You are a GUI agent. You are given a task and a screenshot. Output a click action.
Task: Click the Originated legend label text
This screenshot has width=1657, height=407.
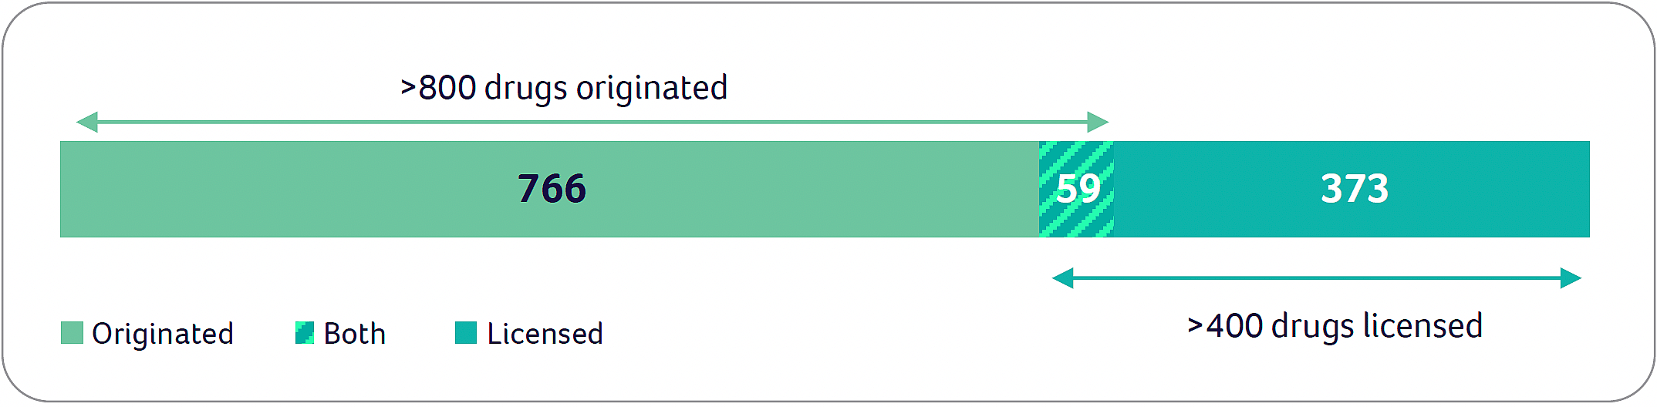(162, 334)
